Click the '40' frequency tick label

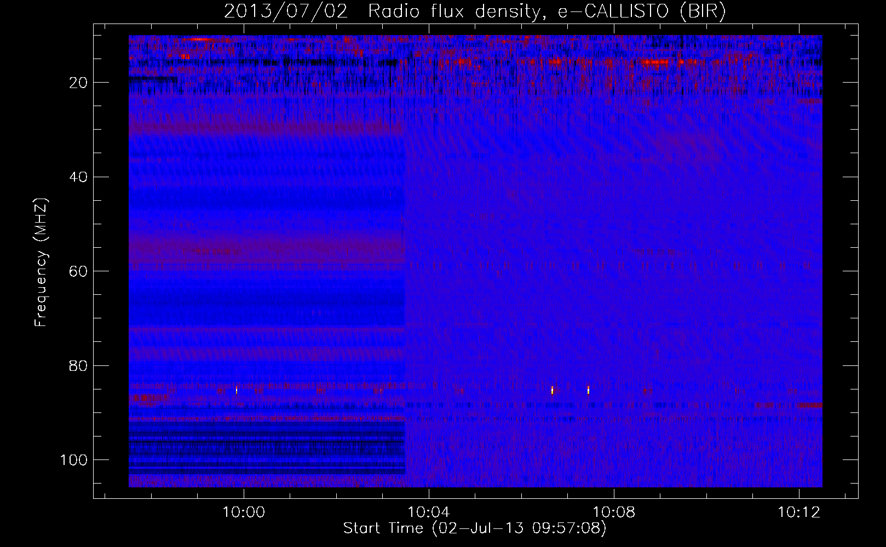tap(78, 177)
